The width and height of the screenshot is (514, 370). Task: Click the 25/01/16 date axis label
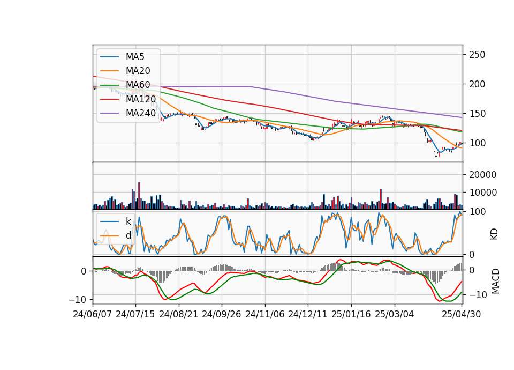(351, 314)
